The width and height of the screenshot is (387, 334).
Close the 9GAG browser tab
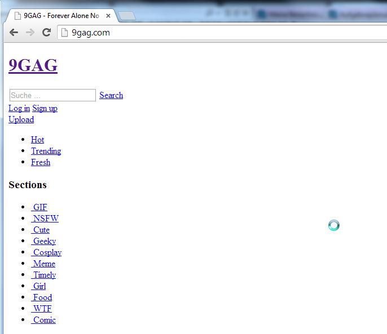108,16
